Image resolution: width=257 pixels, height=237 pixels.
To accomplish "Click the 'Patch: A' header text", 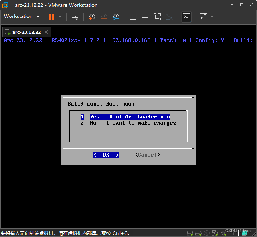I will (x=173, y=40).
